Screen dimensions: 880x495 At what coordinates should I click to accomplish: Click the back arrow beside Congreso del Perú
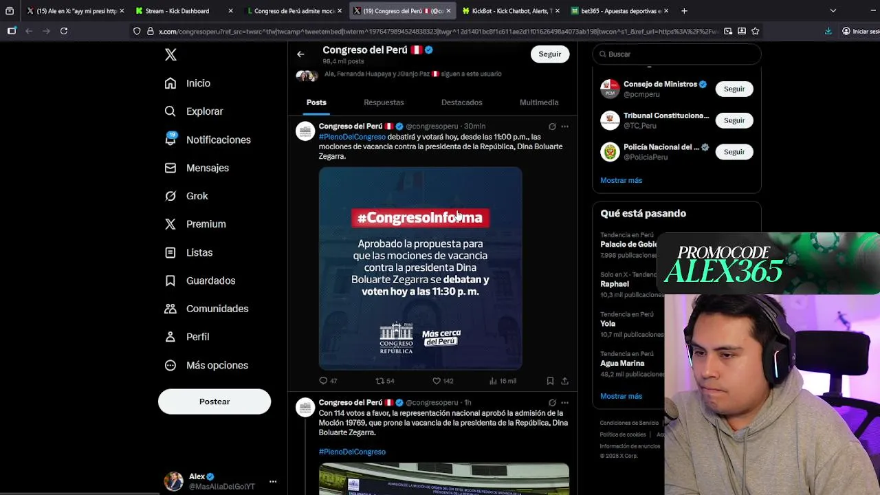click(300, 54)
